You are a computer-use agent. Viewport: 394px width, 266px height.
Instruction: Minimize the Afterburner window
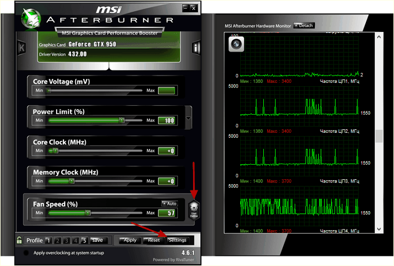(186, 8)
